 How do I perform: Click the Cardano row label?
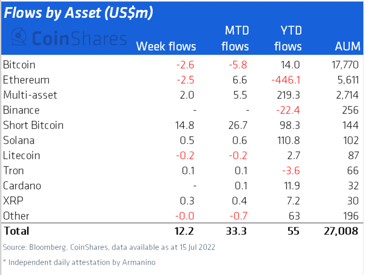[22, 186]
